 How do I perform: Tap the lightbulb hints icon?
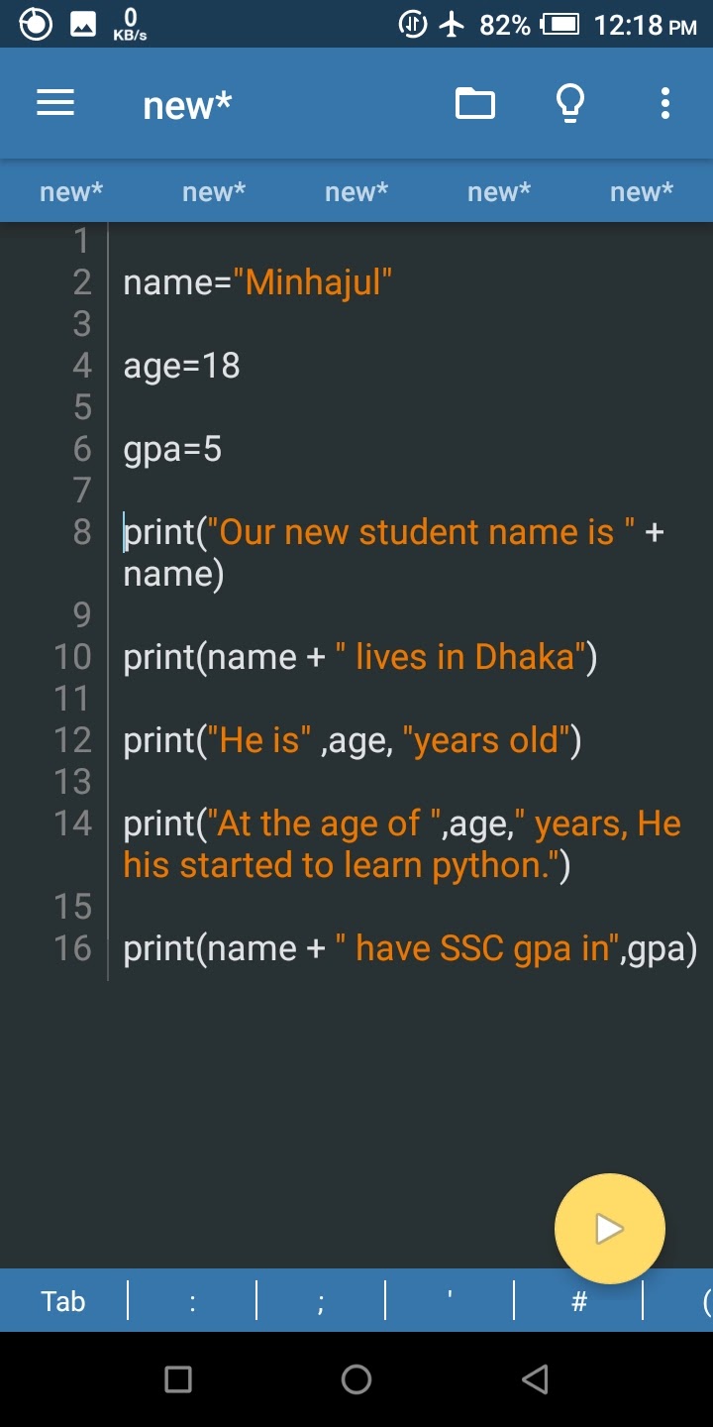(x=570, y=103)
